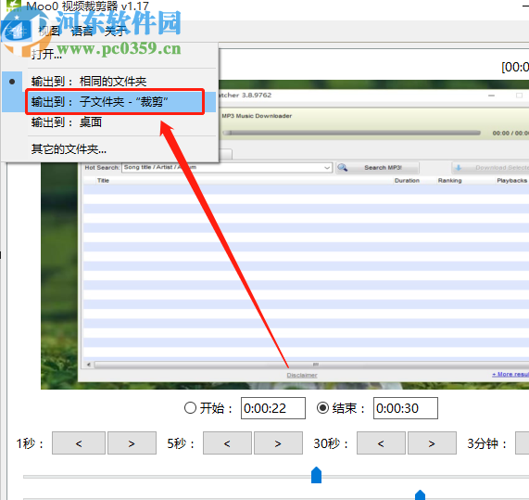Click the Duration column header in preview
Image resolution: width=529 pixels, height=500 pixels.
[407, 180]
